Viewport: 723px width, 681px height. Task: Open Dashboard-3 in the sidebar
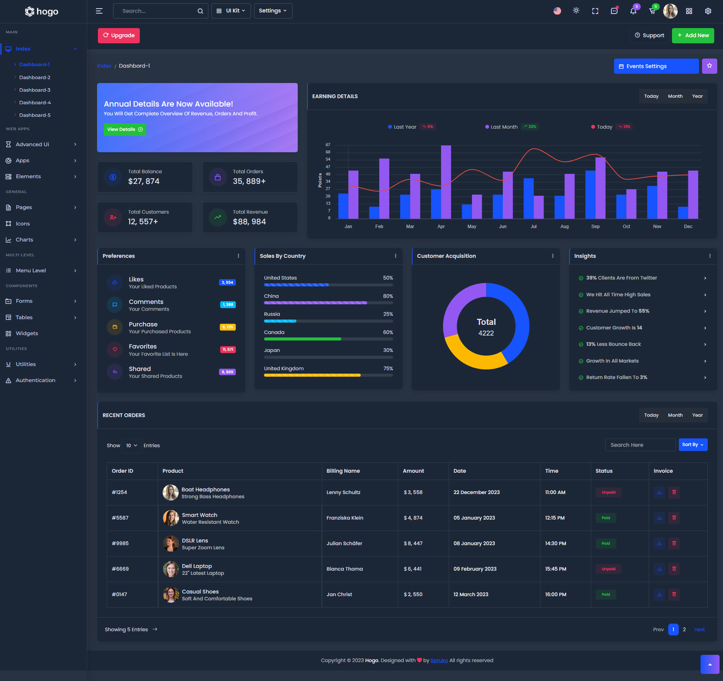coord(35,90)
